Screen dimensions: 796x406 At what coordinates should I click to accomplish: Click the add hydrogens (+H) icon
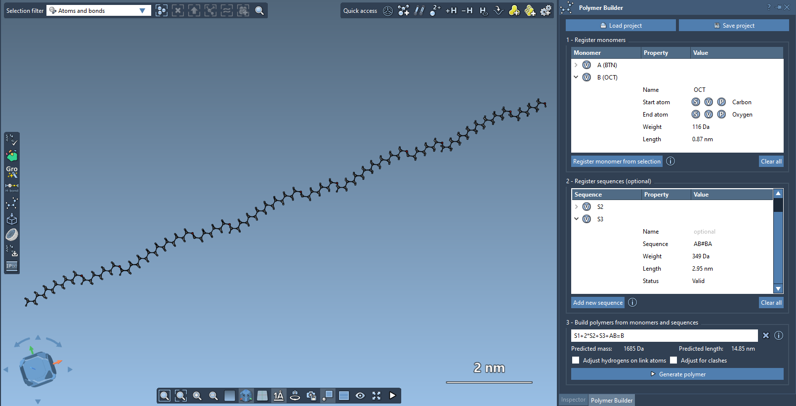tap(451, 10)
